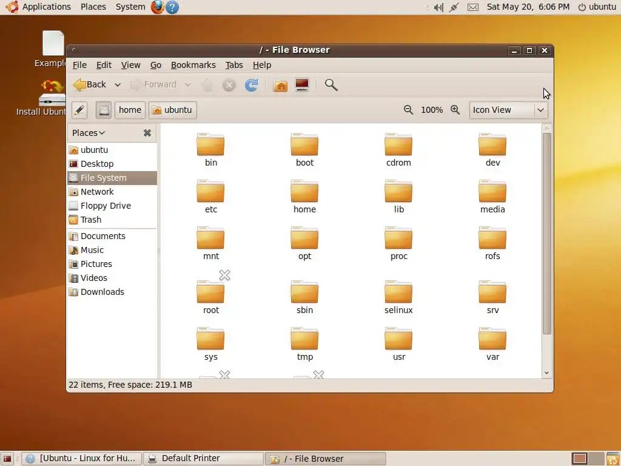
Task: Select the bin folder icon
Action: 210,144
